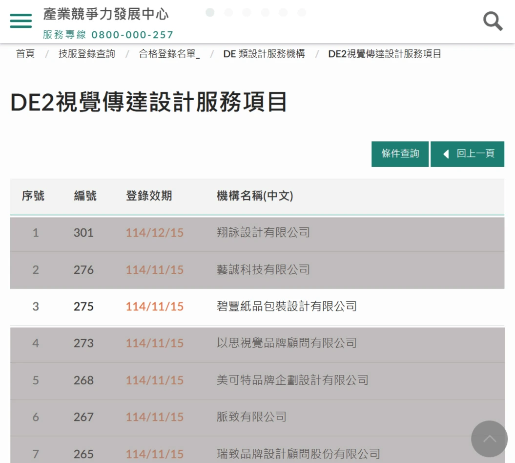Viewport: 515px width, 463px height.
Task: Navigate to 首頁 breadcrumb
Action: [x=25, y=54]
